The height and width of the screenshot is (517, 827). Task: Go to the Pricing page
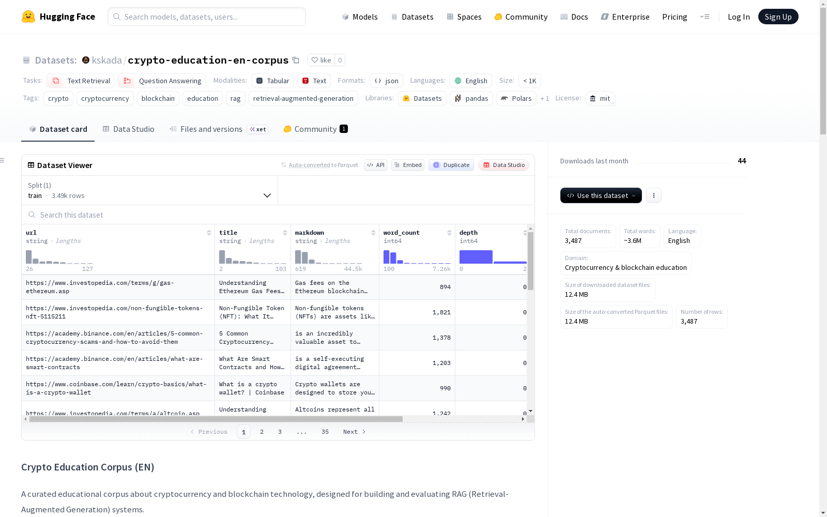point(675,17)
